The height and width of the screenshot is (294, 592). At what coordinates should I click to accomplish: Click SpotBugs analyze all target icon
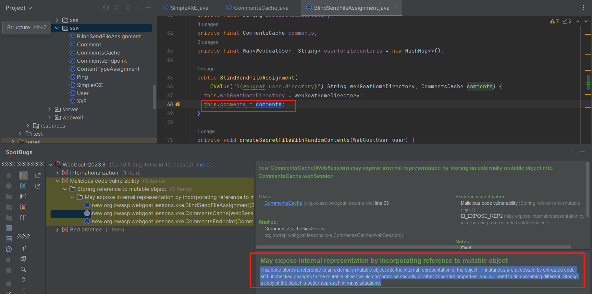[9, 249]
